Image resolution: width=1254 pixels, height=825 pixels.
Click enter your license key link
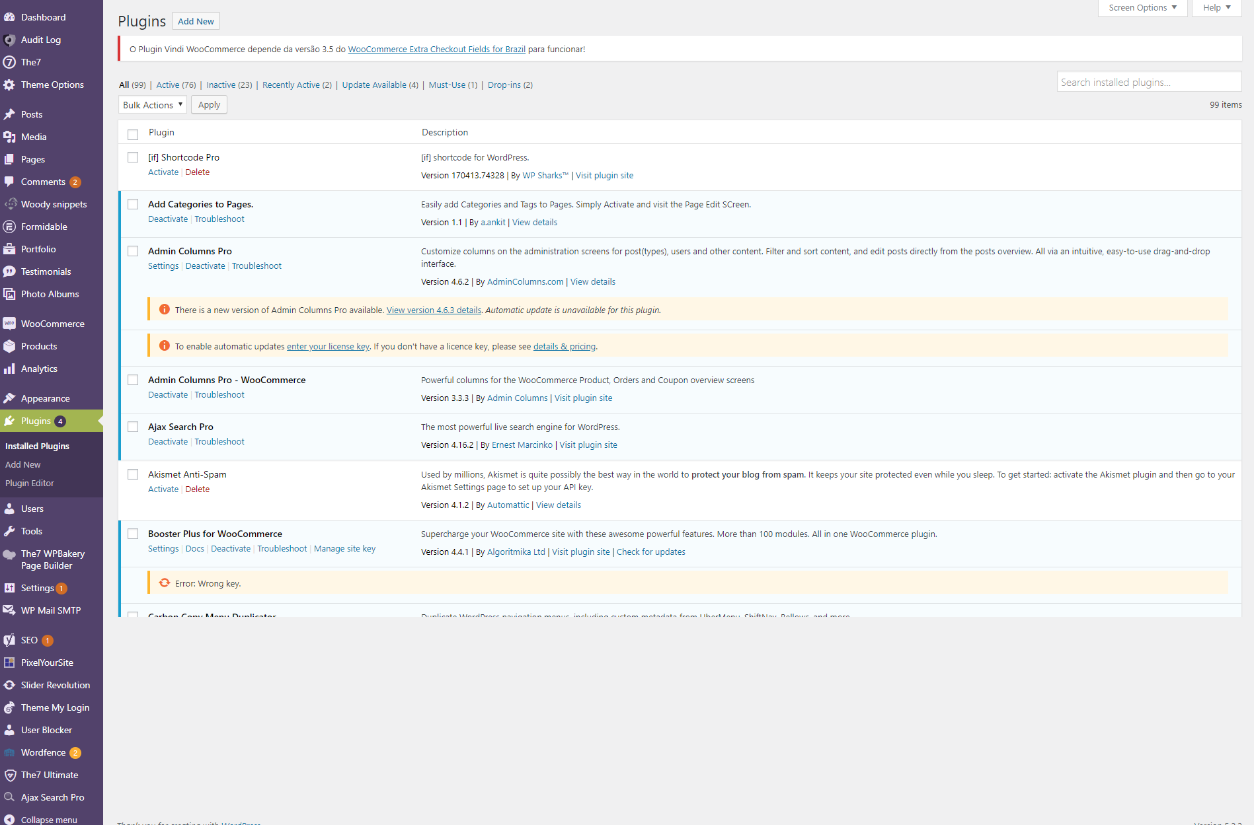click(328, 347)
